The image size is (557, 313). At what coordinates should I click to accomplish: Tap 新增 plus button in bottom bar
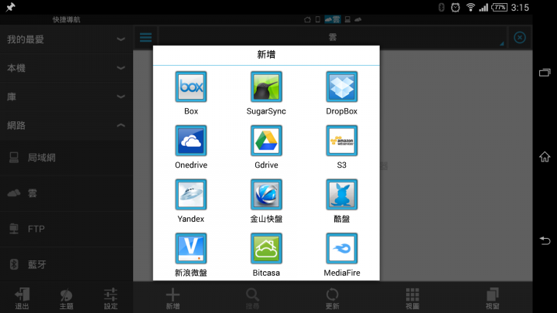173,298
